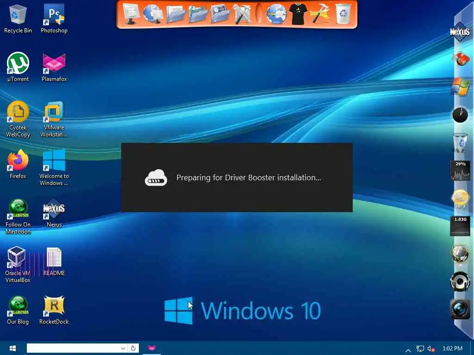474x355 pixels.
Task: Click the muted volume tray icon
Action: click(x=431, y=349)
